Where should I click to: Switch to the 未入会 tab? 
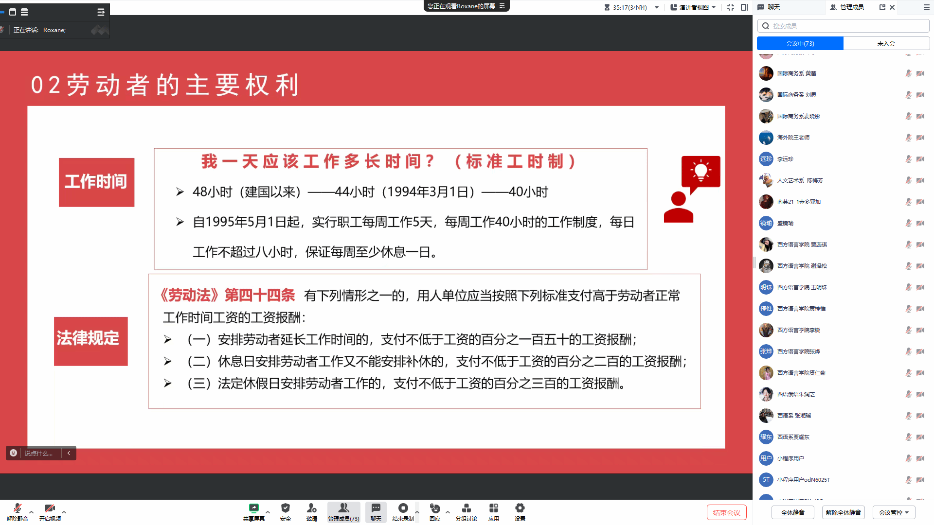coord(886,43)
